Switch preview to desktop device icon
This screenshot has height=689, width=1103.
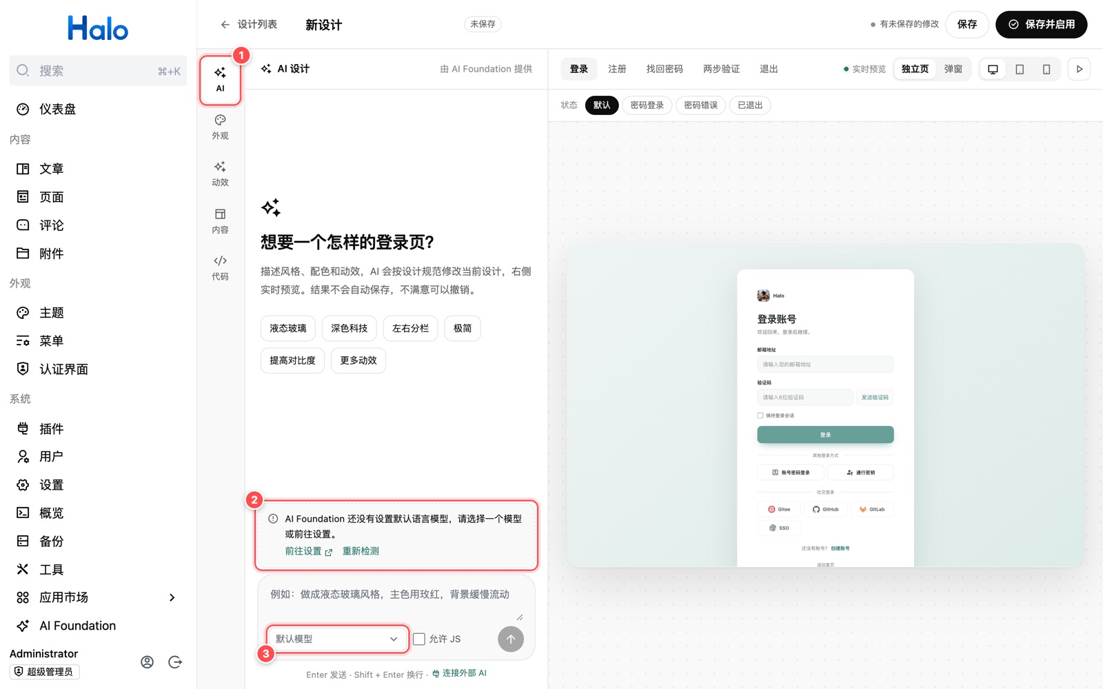click(993, 69)
